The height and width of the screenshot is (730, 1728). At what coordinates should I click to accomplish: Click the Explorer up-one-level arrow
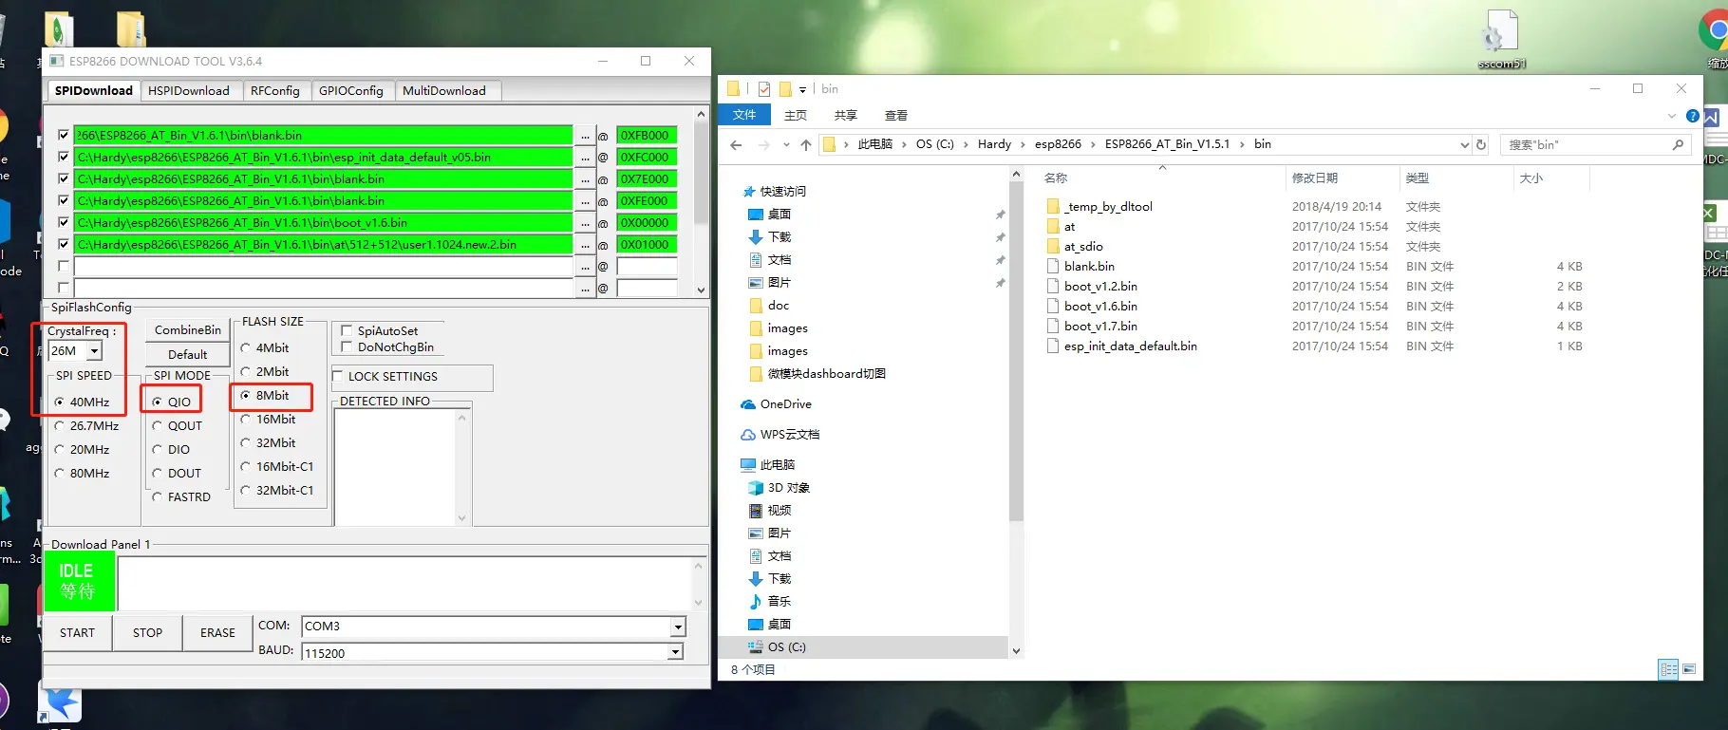click(806, 145)
